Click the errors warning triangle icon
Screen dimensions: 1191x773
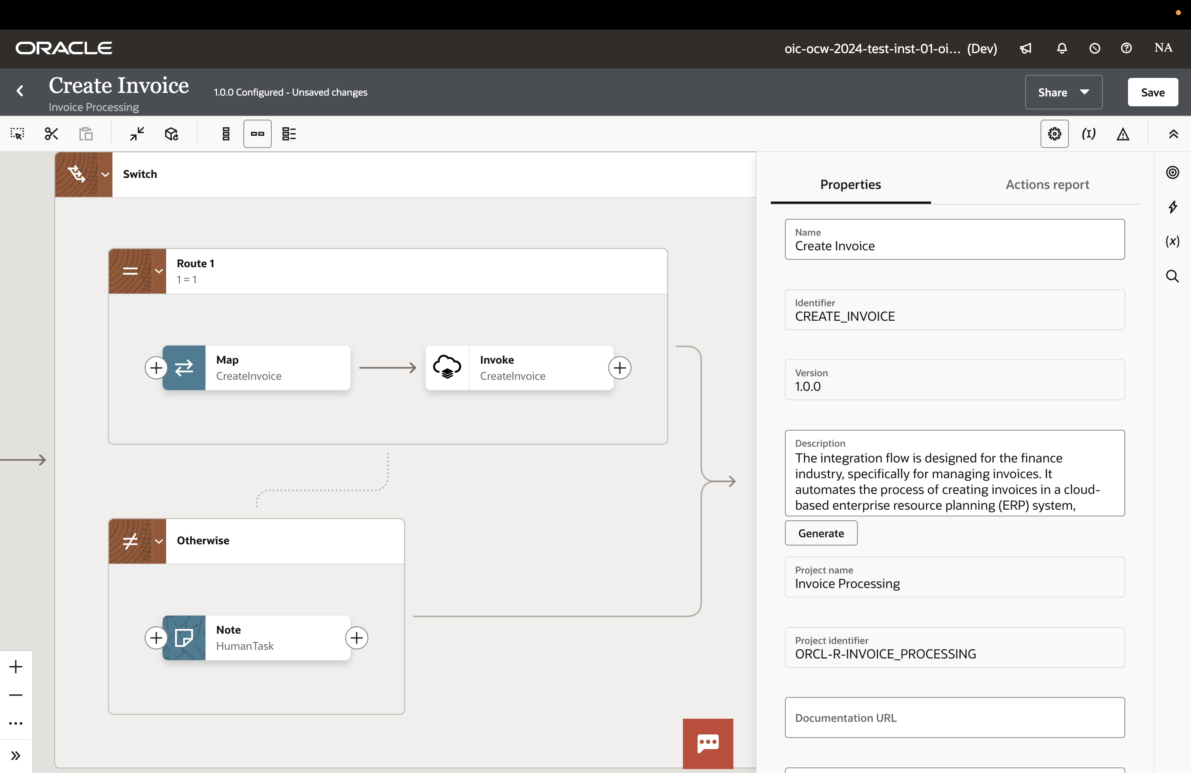tap(1123, 133)
